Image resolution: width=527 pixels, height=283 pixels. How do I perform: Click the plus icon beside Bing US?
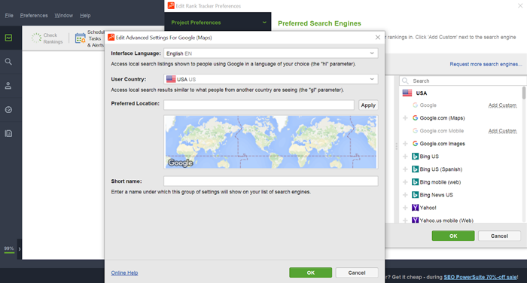coord(405,157)
